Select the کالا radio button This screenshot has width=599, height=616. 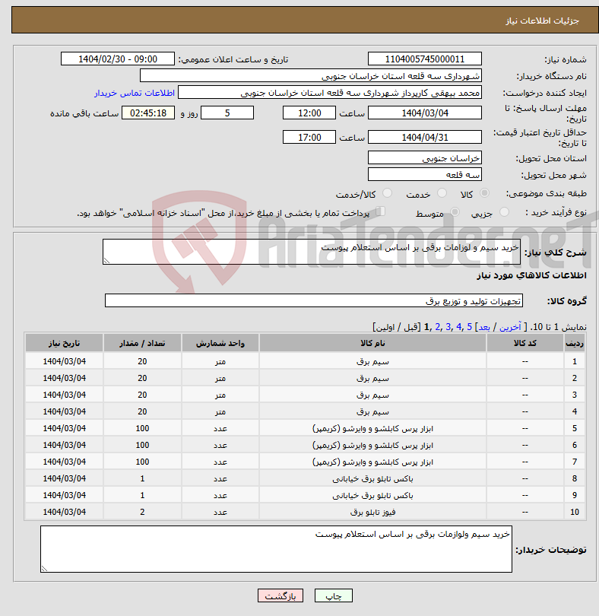(x=485, y=193)
